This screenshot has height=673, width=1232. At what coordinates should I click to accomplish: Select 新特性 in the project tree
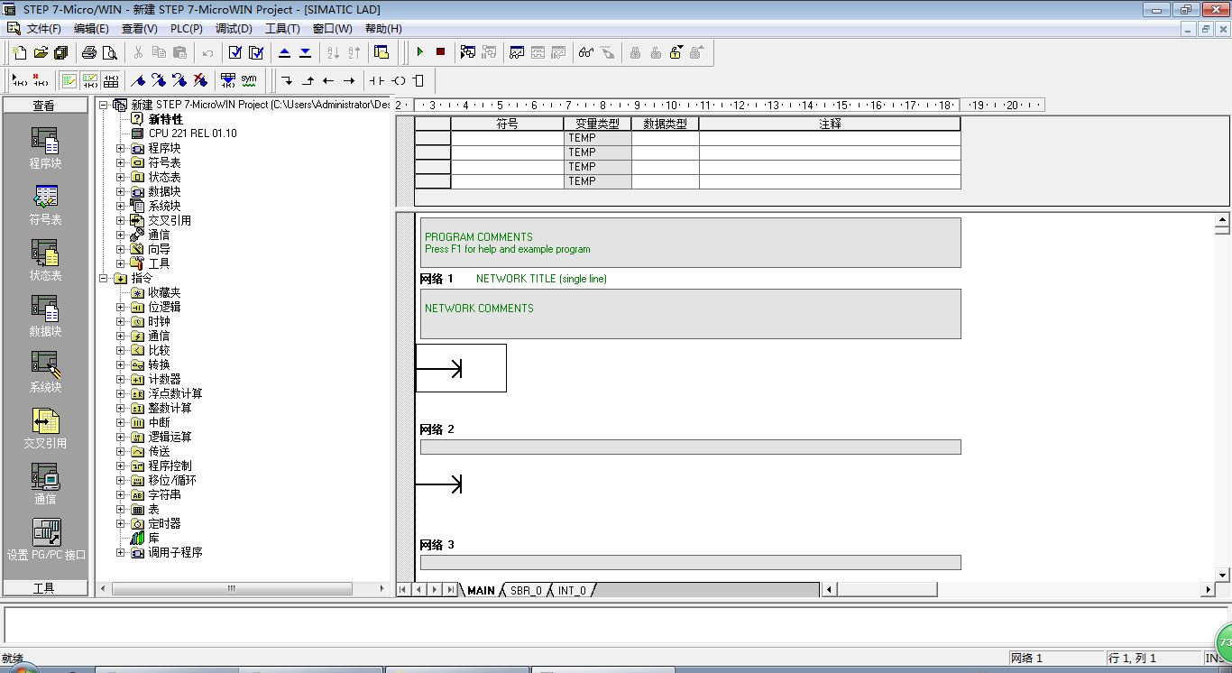pyautogui.click(x=165, y=119)
